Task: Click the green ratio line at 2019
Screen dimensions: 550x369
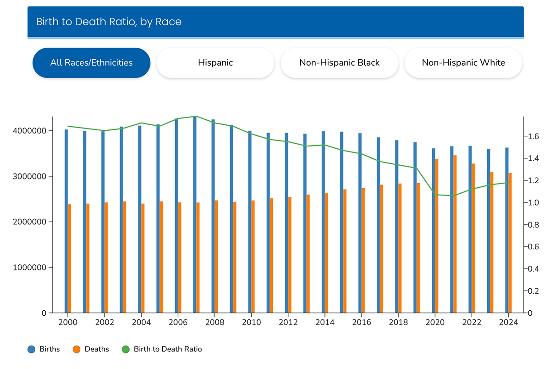Action: [417, 169]
